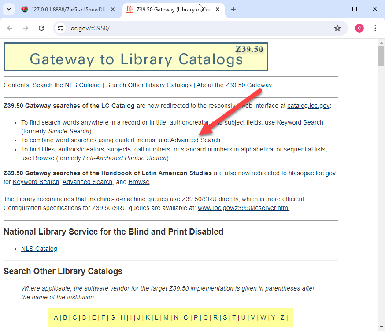Screen dimensions: 385x331
Task: Open the Advanced Search link for LC Catalog
Action: [195, 140]
